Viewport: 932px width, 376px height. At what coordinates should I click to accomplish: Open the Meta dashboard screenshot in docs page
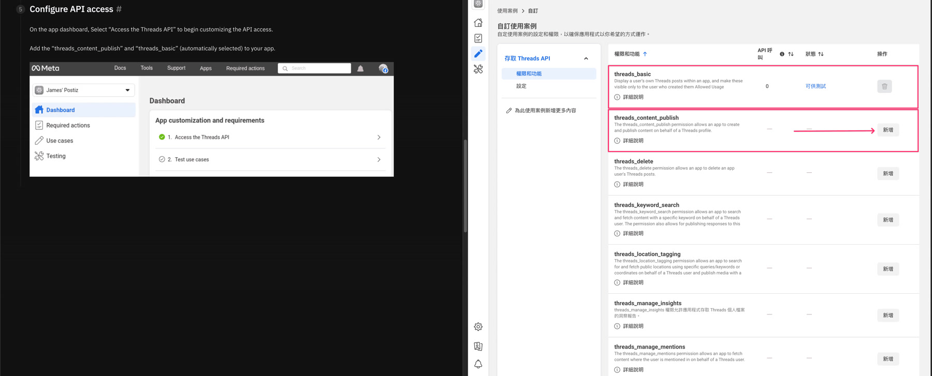[211, 119]
